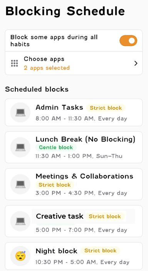The width and height of the screenshot is (148, 271).
Task: Expand Choose apps chevron arrow
Action: click(x=136, y=64)
